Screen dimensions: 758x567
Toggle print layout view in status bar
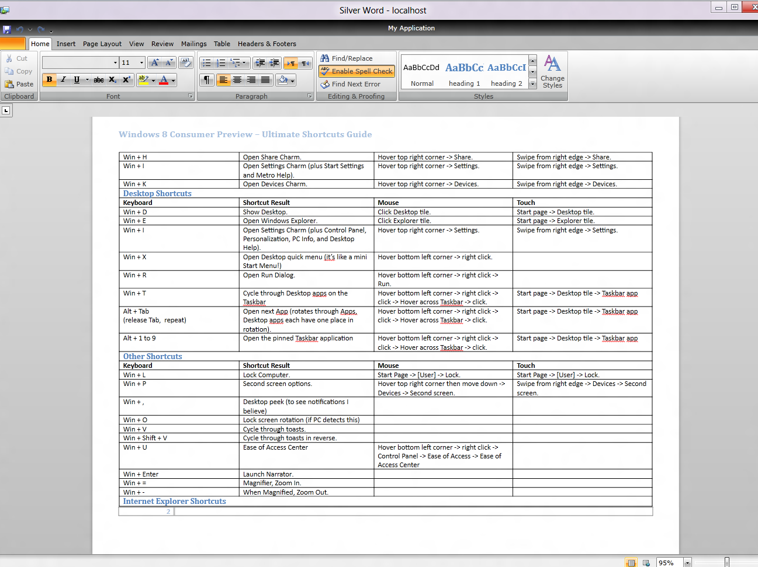click(x=631, y=563)
